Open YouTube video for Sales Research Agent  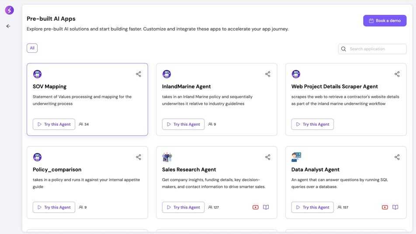(x=256, y=207)
